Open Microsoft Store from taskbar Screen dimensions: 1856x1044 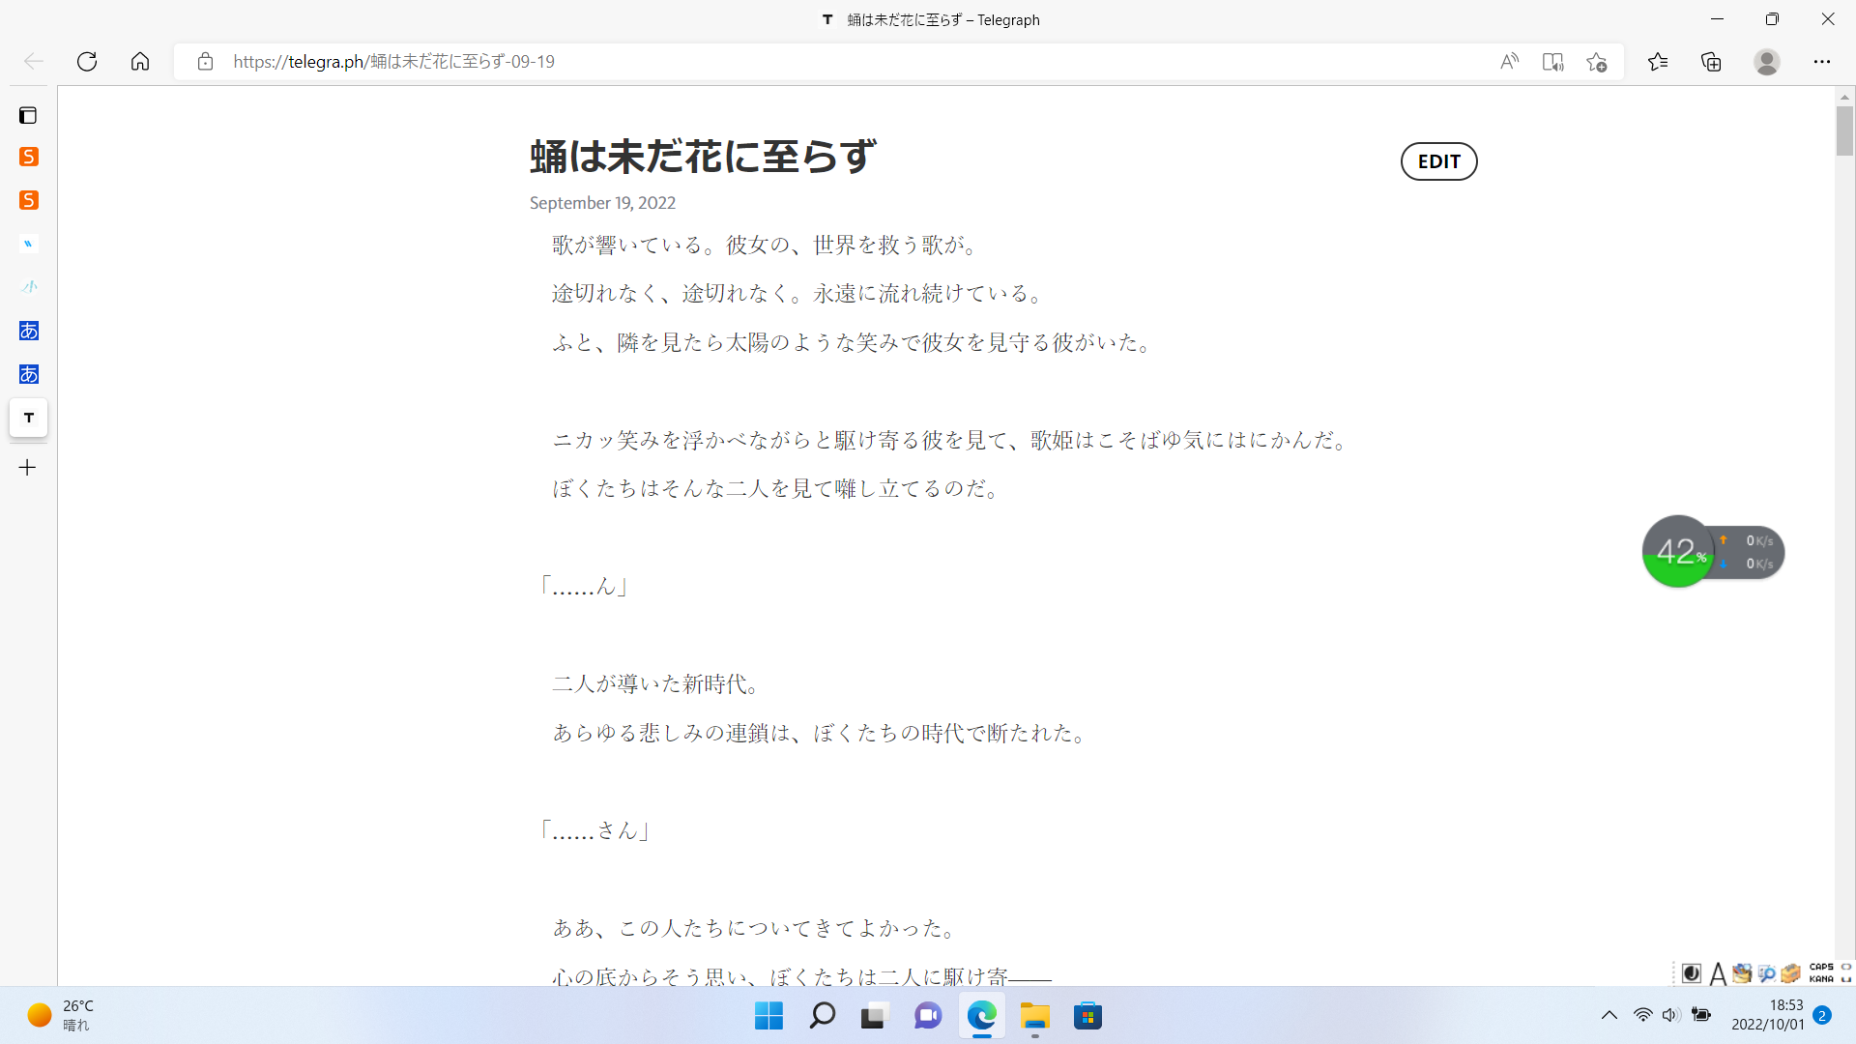1087,1016
